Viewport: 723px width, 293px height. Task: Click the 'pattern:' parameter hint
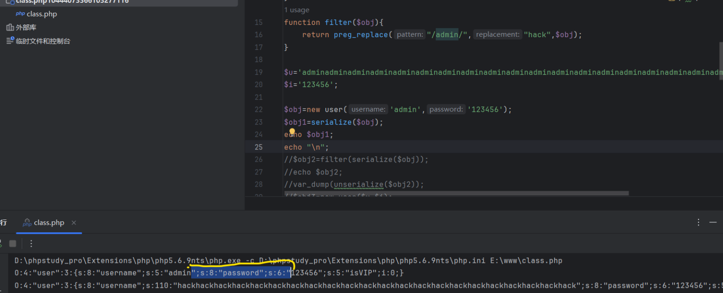coord(410,34)
